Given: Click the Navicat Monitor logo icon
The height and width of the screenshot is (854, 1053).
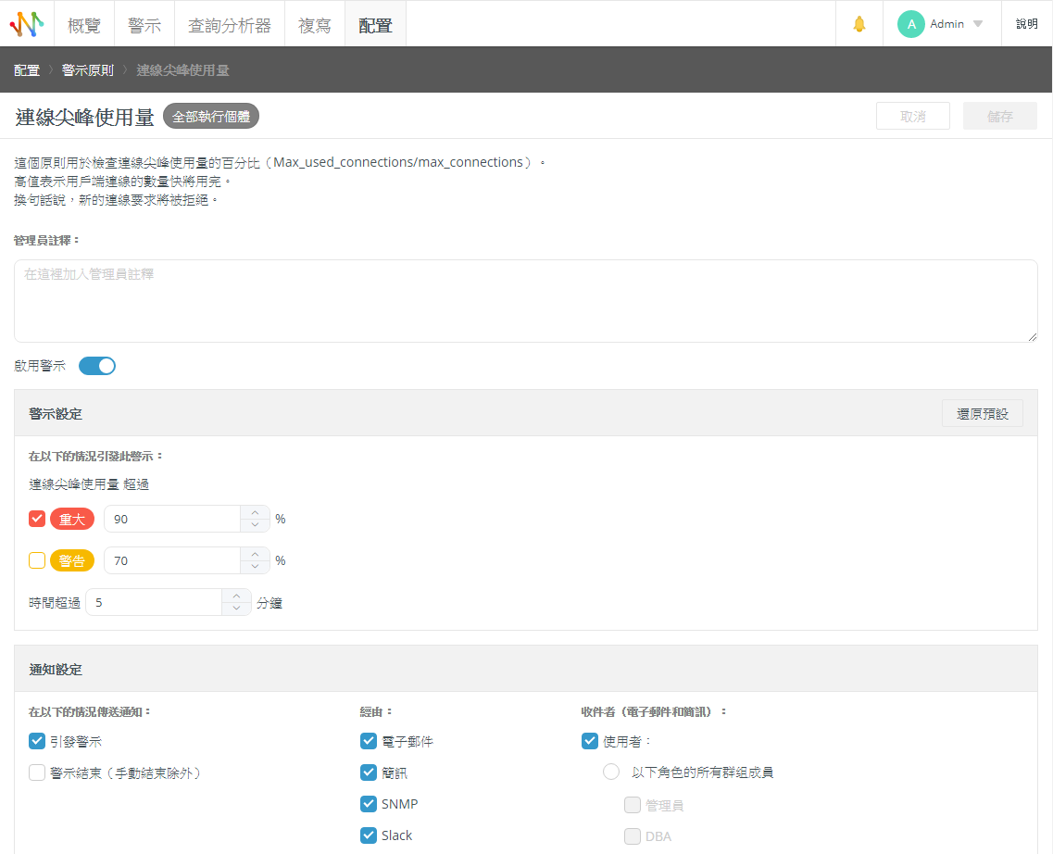Looking at the screenshot, I should click(27, 24).
